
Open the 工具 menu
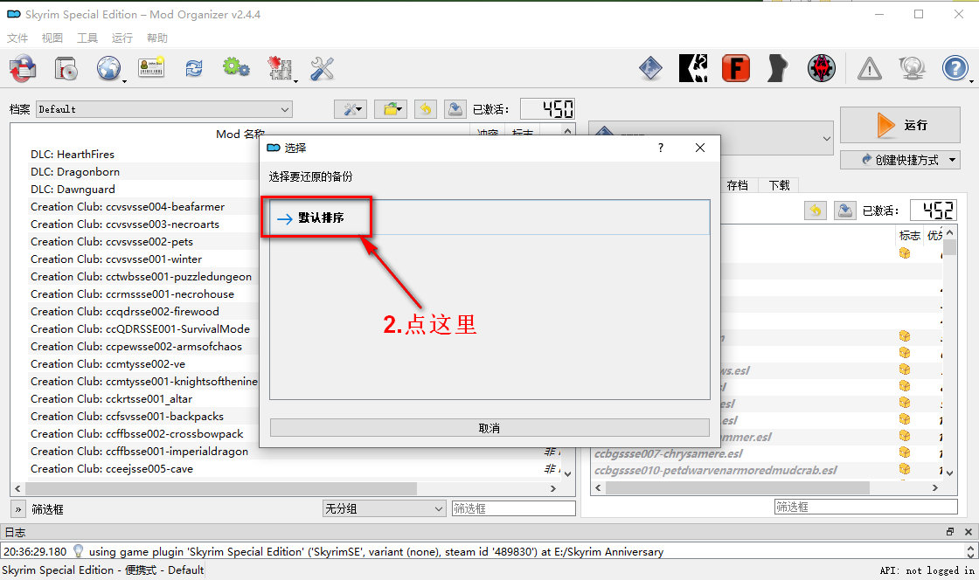coord(87,38)
